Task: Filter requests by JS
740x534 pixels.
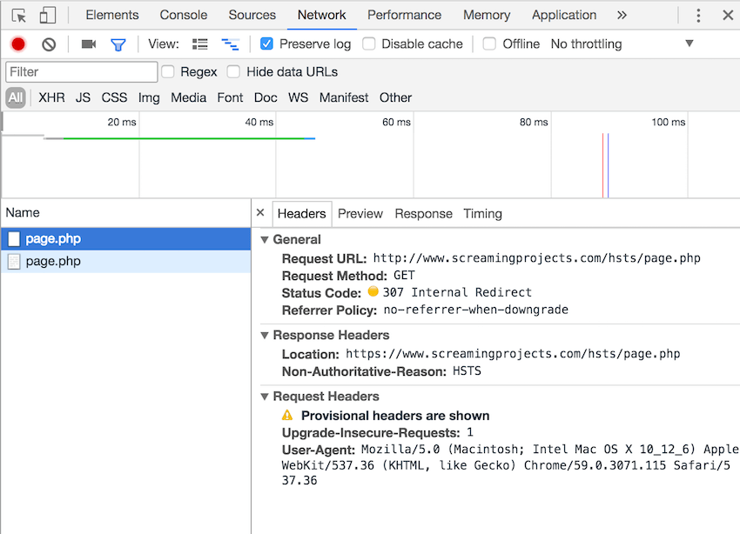Action: click(x=83, y=97)
